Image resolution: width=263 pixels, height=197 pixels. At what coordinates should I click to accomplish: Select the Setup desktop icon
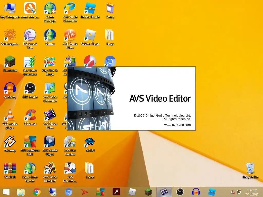[x=110, y=10]
